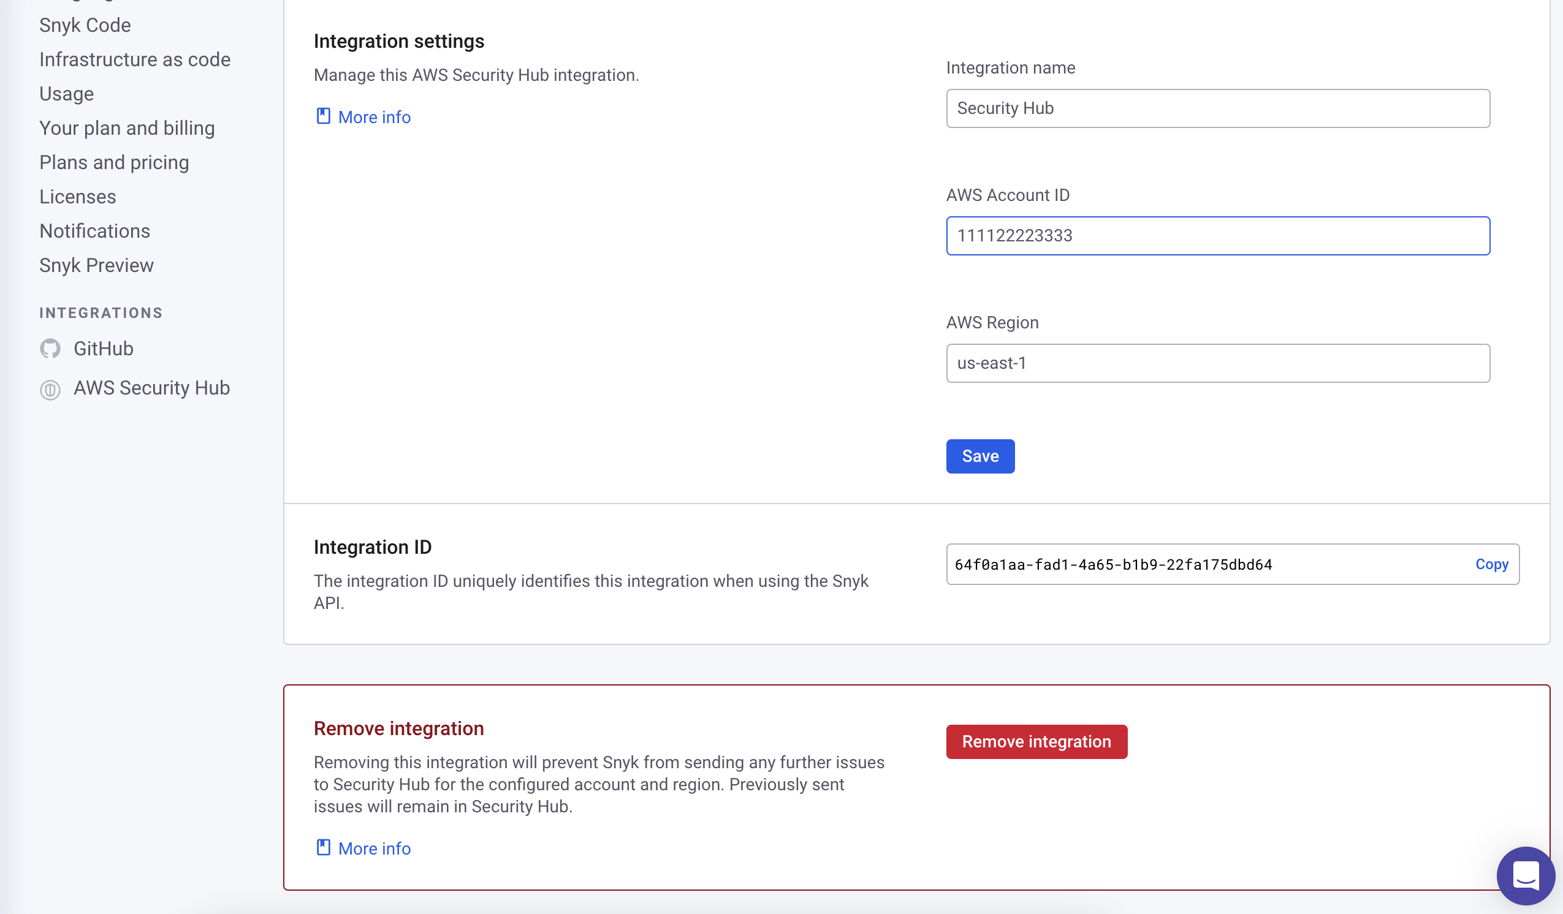The height and width of the screenshot is (914, 1563).
Task: Copy the Integration ID
Action: [x=1492, y=564]
